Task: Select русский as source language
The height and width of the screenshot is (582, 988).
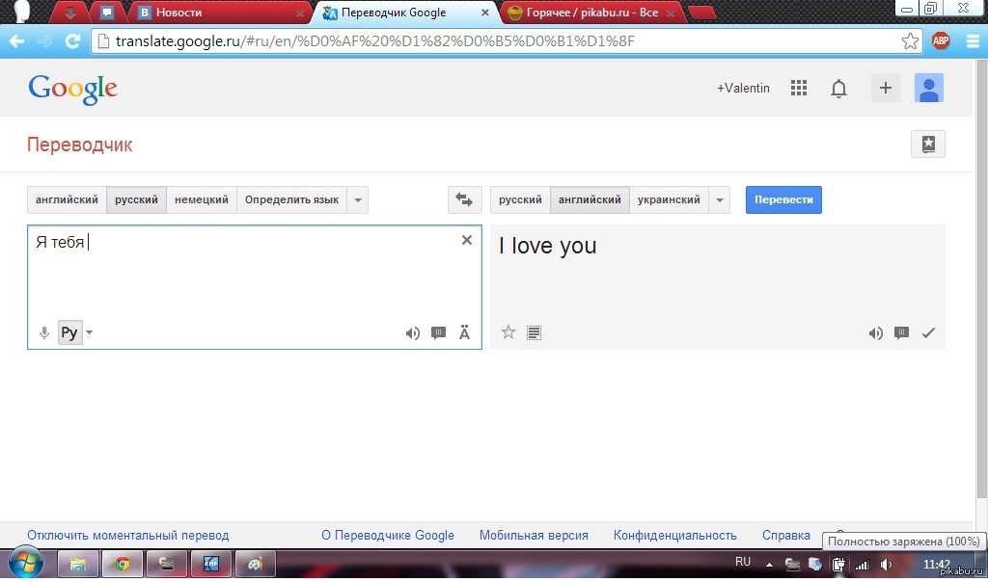Action: point(136,200)
